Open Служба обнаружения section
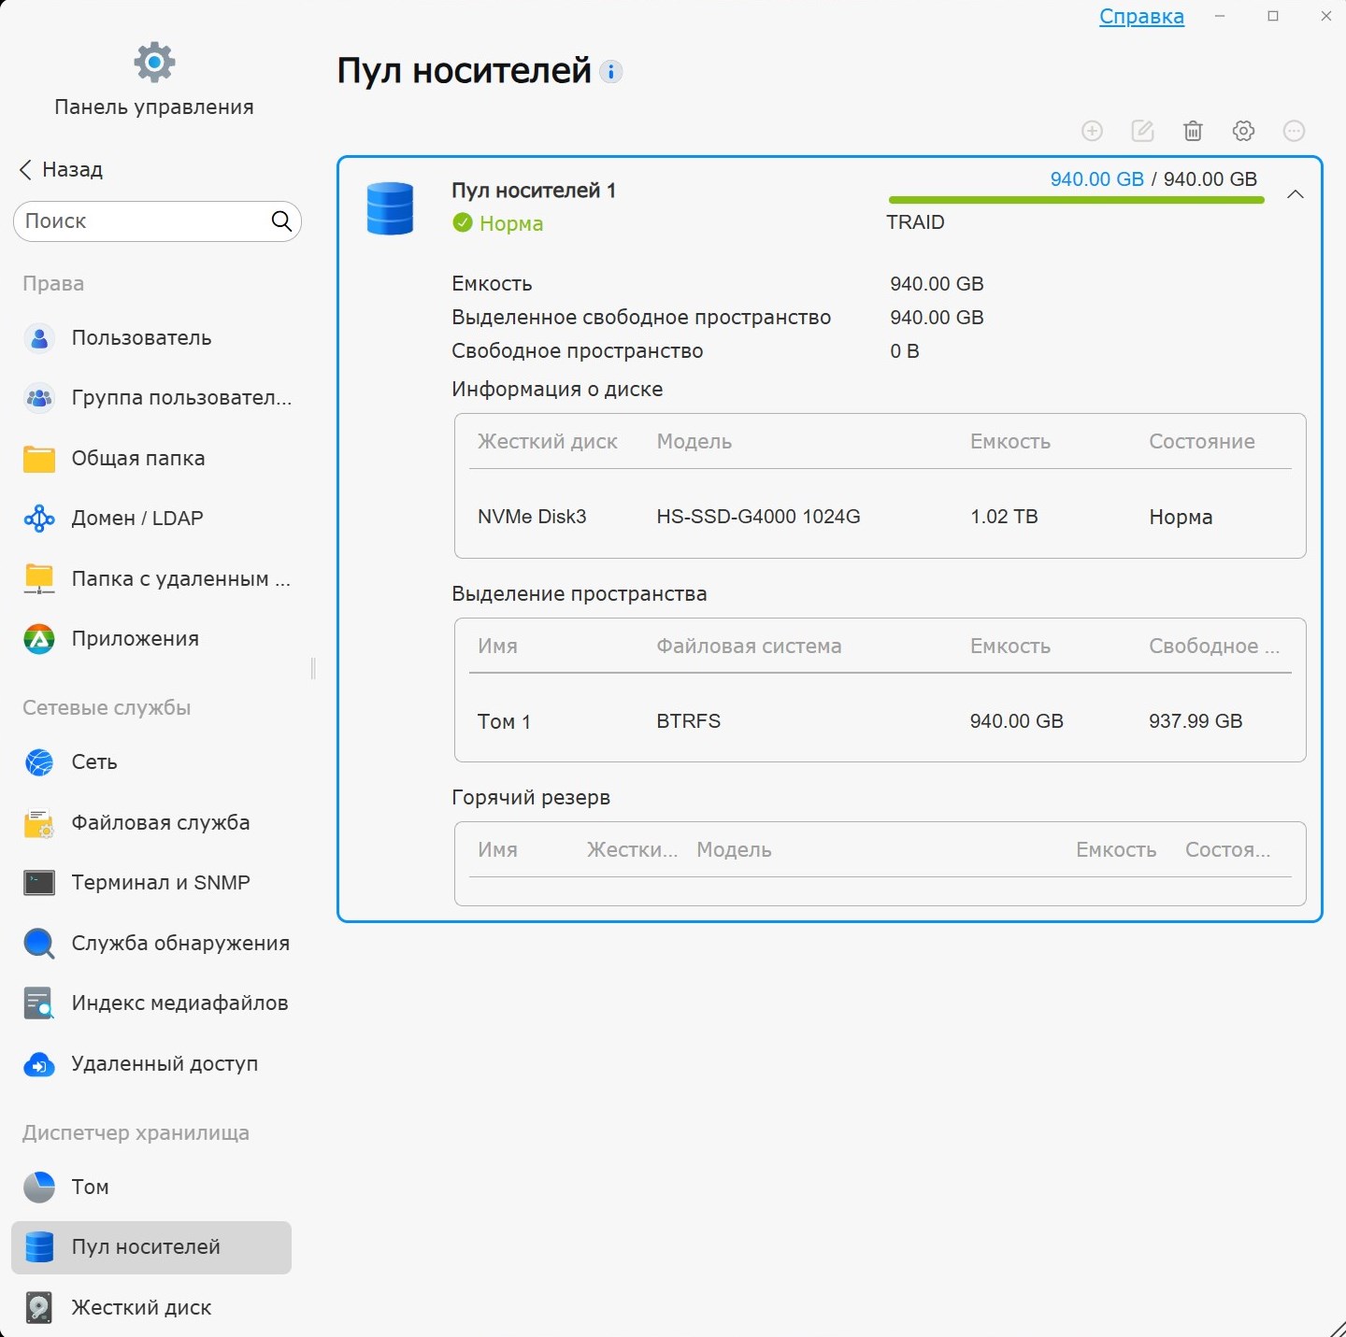The height and width of the screenshot is (1337, 1346). (x=157, y=944)
